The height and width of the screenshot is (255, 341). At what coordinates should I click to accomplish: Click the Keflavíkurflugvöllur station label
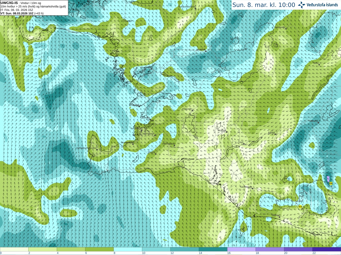pyautogui.click(x=86, y=148)
